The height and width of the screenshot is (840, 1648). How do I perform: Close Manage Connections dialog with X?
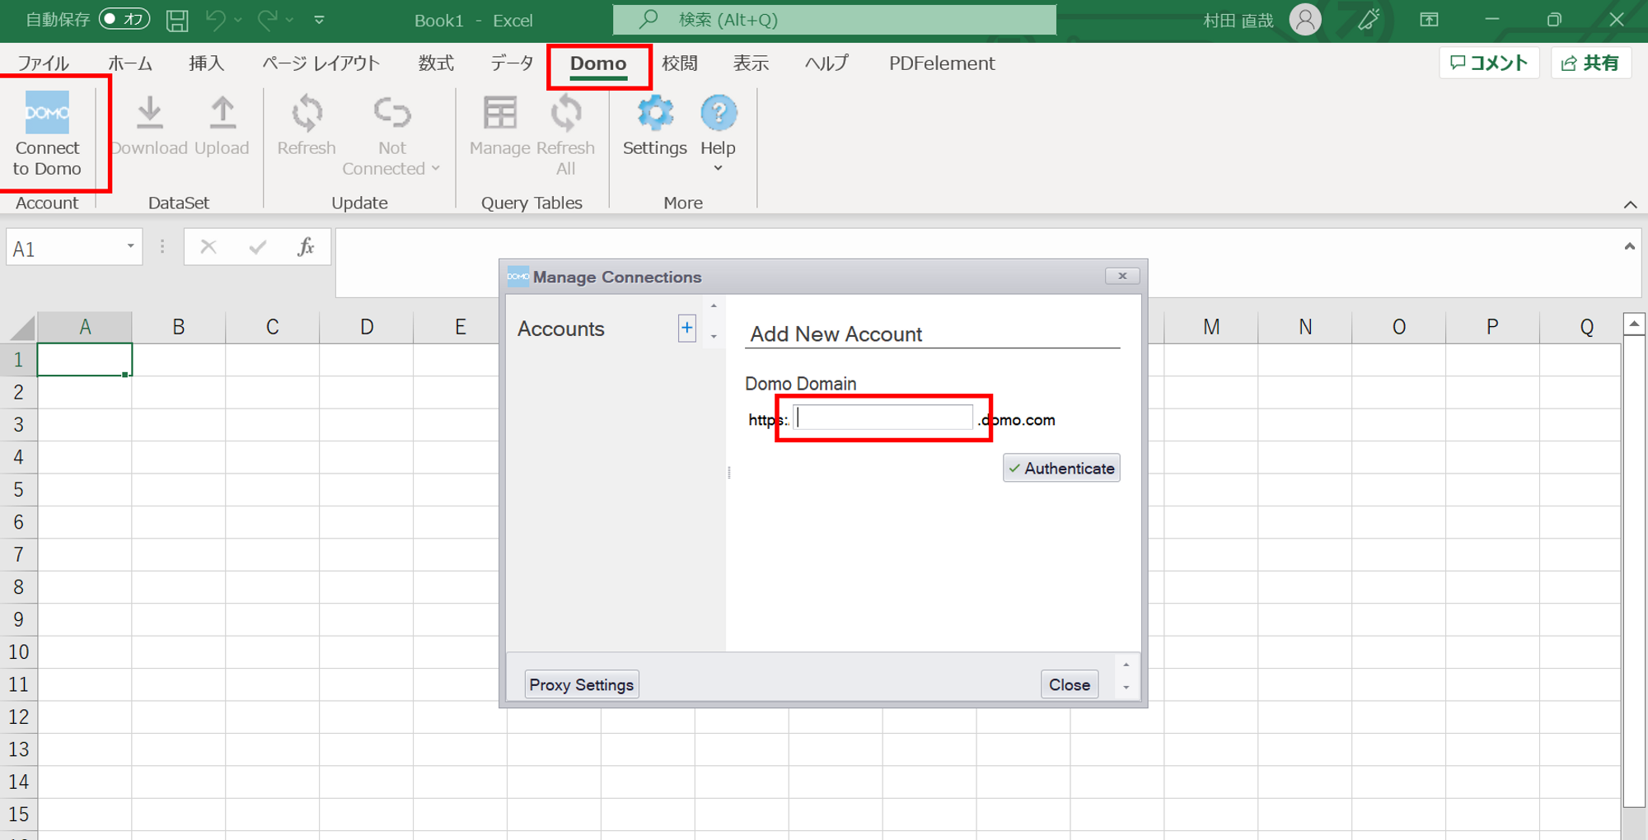[x=1122, y=276]
